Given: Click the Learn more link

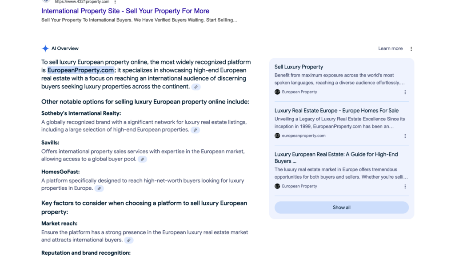Looking at the screenshot, I should coord(390,48).
